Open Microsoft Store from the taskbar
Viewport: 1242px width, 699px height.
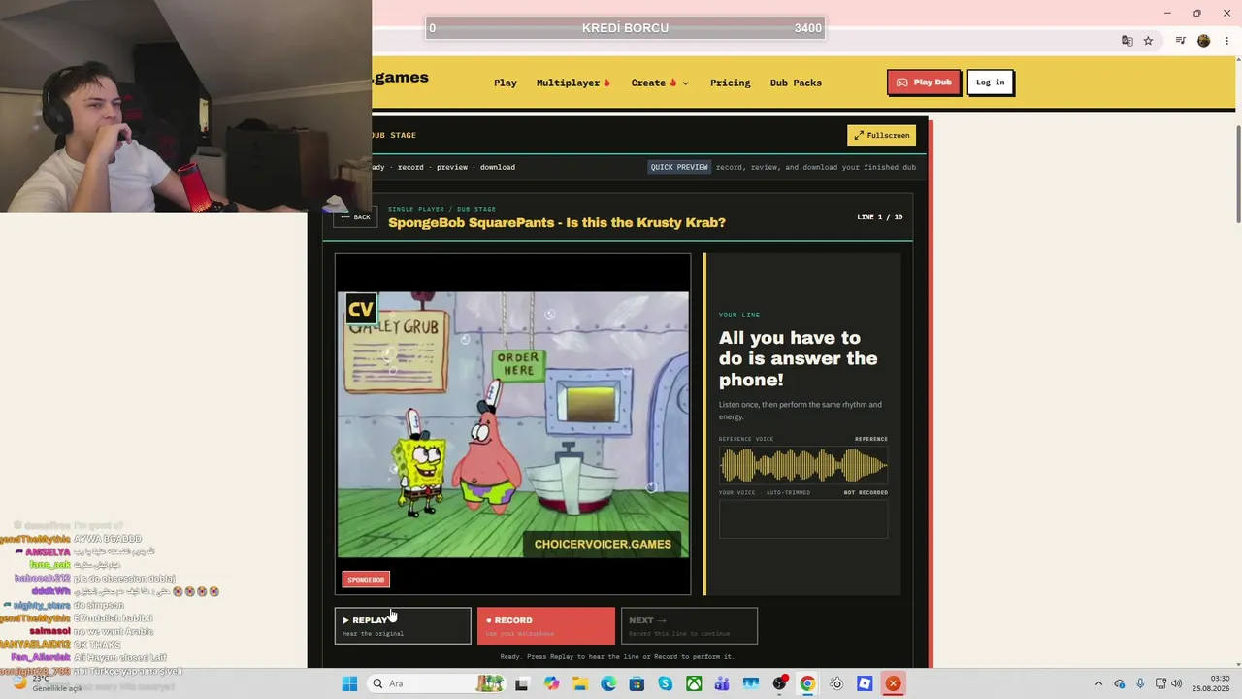(x=637, y=683)
